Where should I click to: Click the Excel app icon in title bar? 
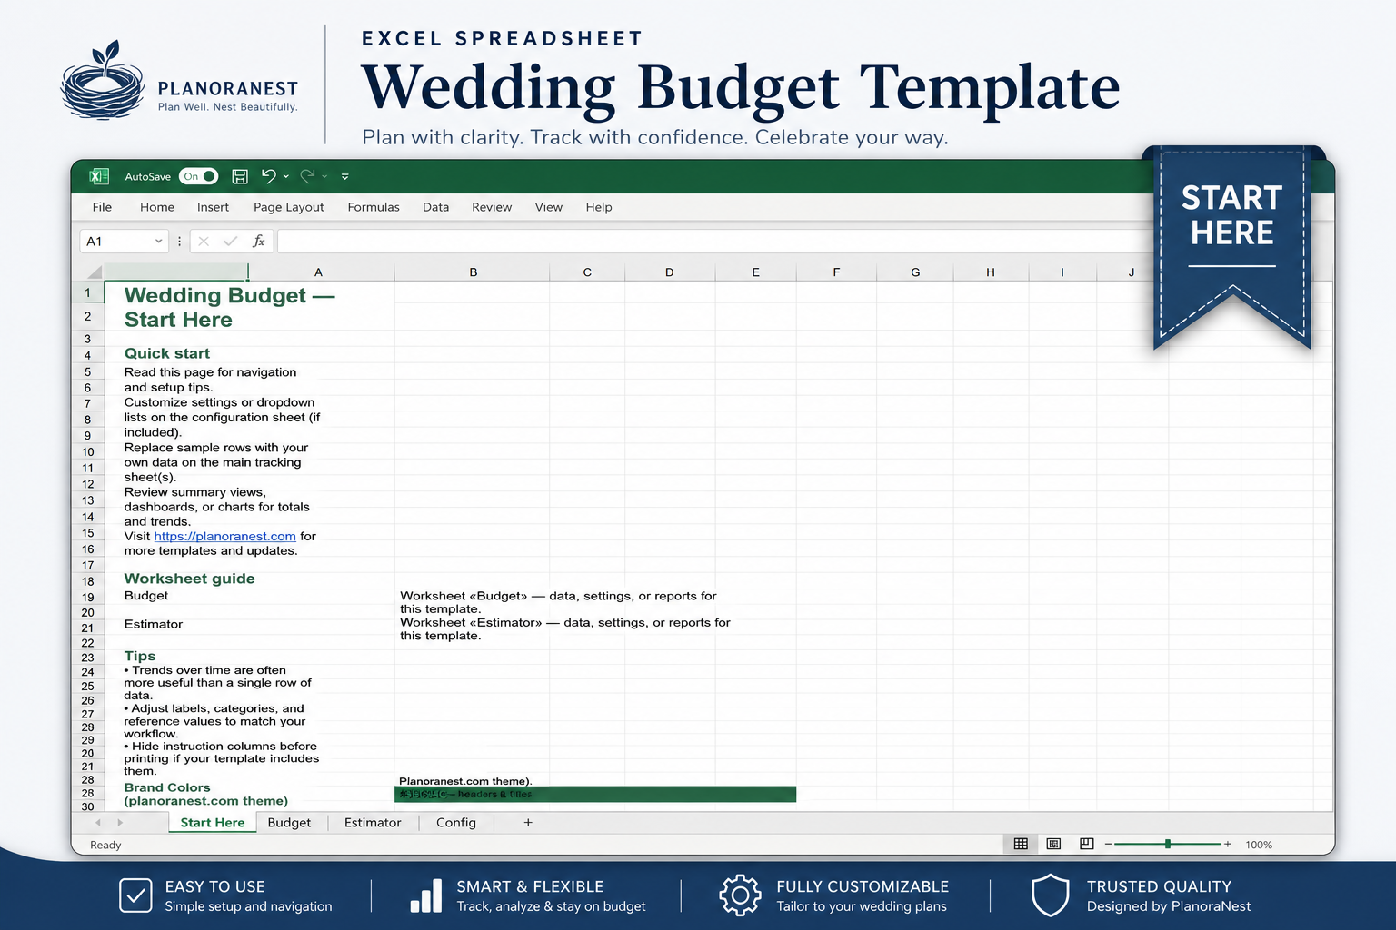98,176
